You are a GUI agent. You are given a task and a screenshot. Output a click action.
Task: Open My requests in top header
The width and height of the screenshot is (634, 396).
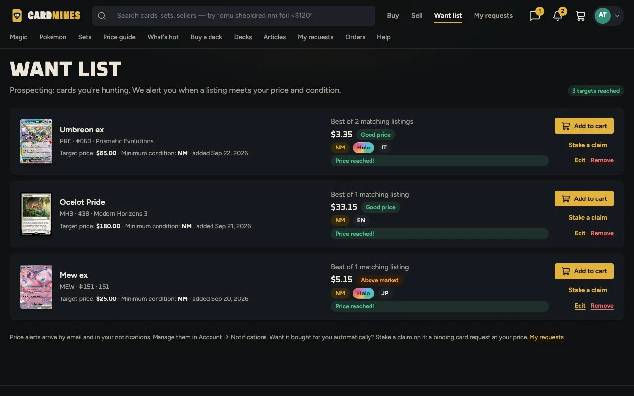click(x=493, y=16)
